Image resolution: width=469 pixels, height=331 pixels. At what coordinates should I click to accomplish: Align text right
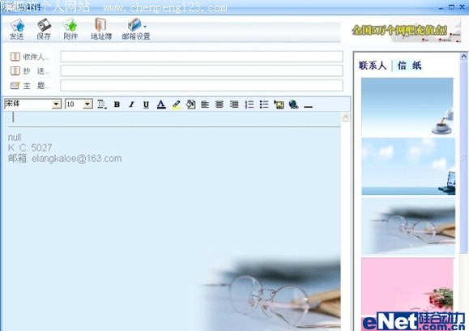tap(234, 104)
